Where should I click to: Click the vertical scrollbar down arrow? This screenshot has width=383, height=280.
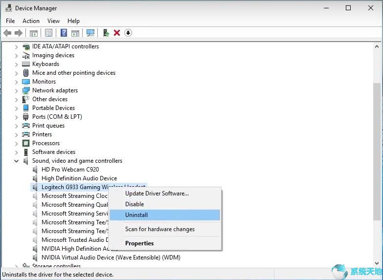tap(377, 263)
